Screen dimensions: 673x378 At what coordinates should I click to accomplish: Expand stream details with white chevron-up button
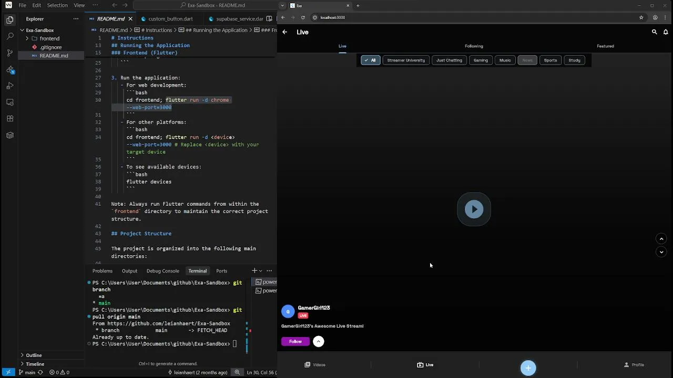[x=318, y=341]
